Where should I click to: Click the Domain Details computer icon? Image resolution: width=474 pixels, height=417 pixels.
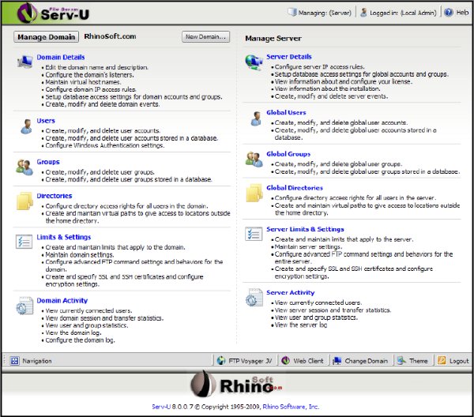coord(24,62)
